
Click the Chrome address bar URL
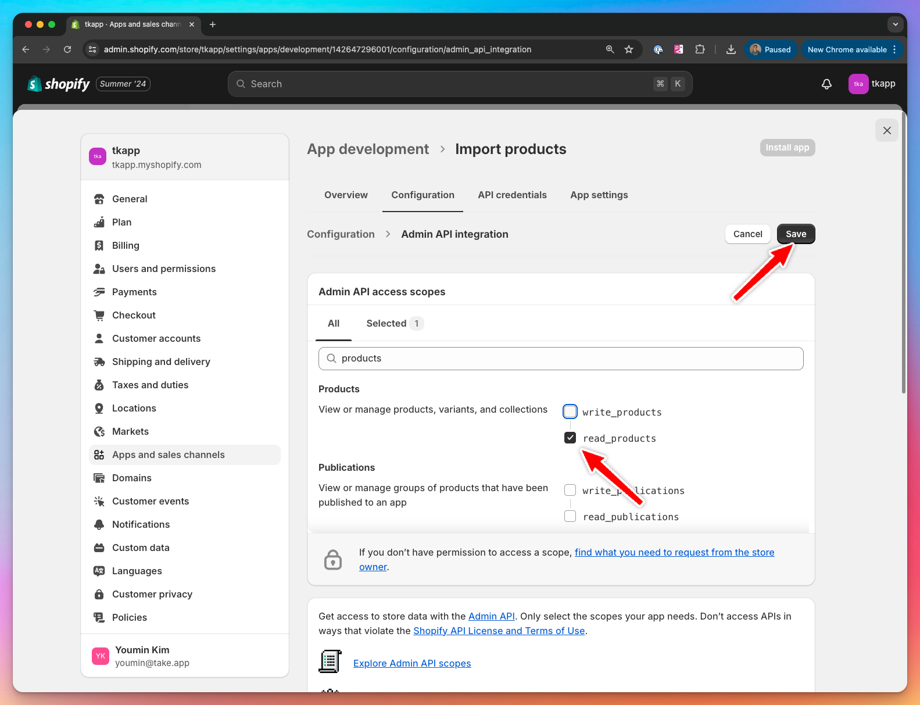pyautogui.click(x=317, y=49)
